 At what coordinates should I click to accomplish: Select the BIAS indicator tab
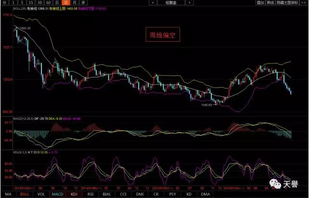pos(107,194)
